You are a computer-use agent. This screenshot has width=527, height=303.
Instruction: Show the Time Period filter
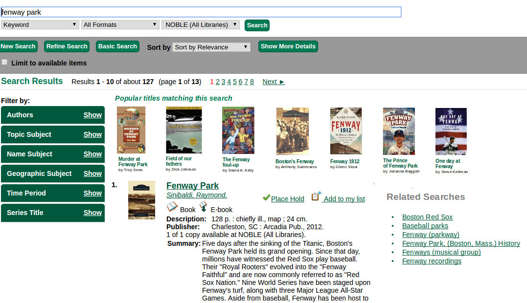click(92, 193)
